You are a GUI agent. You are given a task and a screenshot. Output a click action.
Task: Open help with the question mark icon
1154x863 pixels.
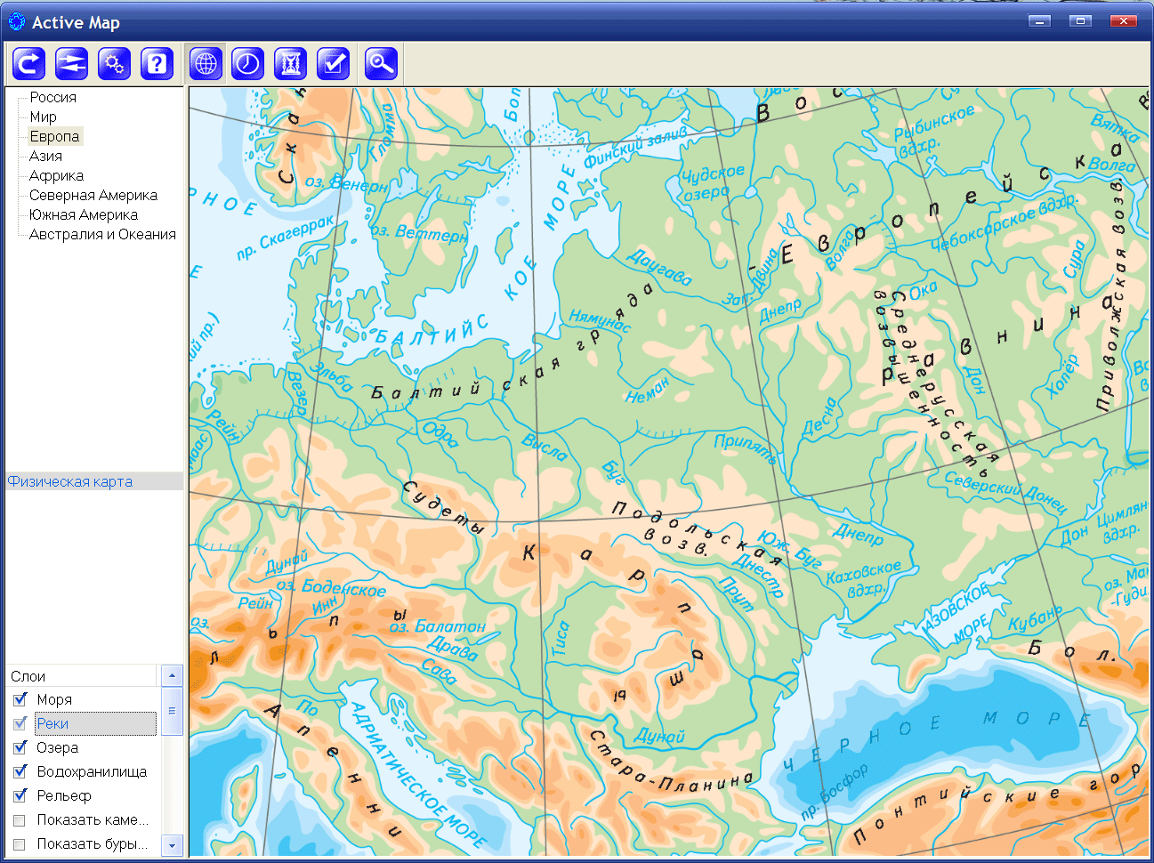pos(157,63)
